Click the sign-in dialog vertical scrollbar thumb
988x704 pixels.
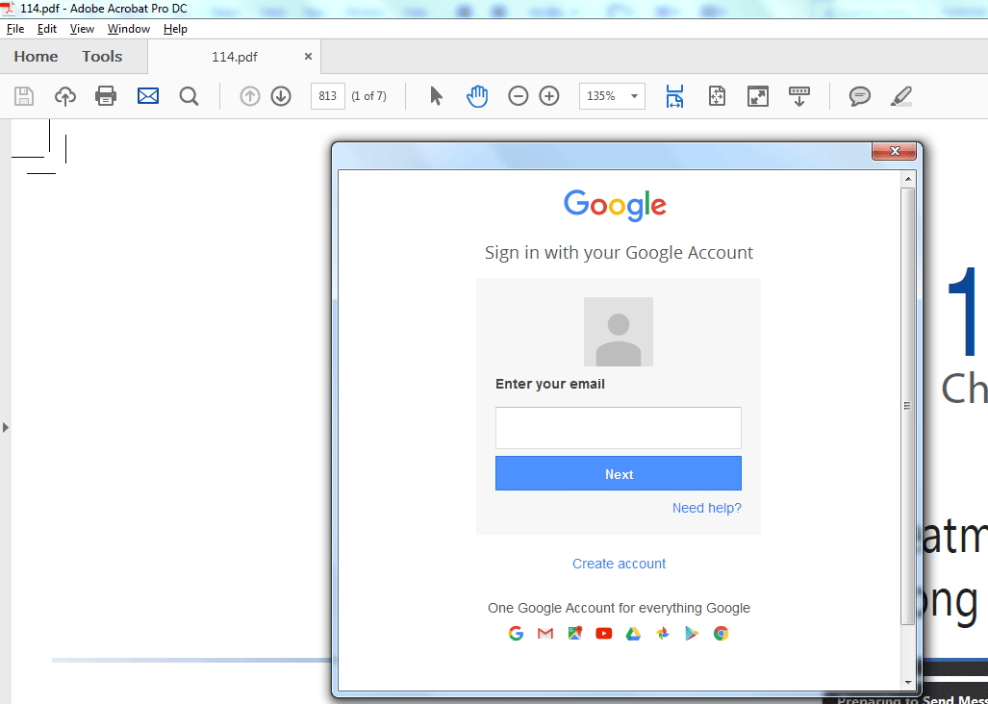[907, 406]
